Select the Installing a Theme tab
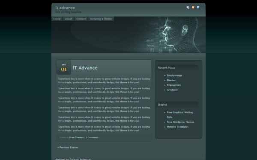The width and height of the screenshot is (257, 160). tap(101, 19)
